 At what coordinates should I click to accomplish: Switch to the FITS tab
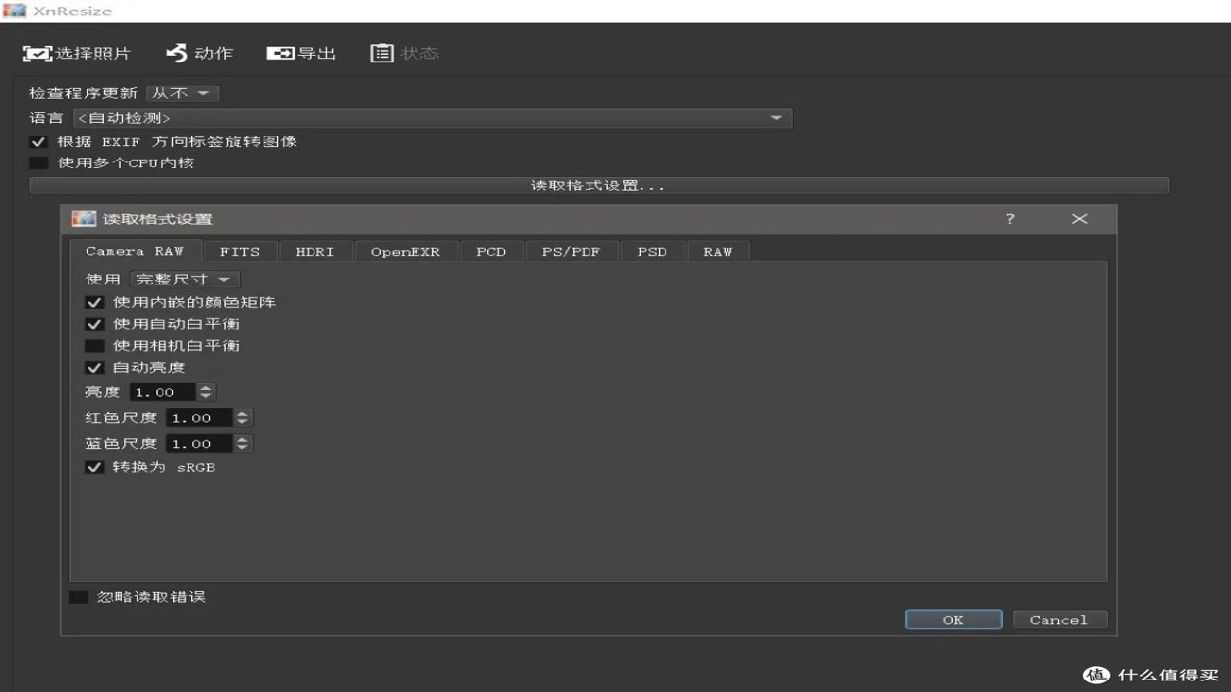click(239, 252)
